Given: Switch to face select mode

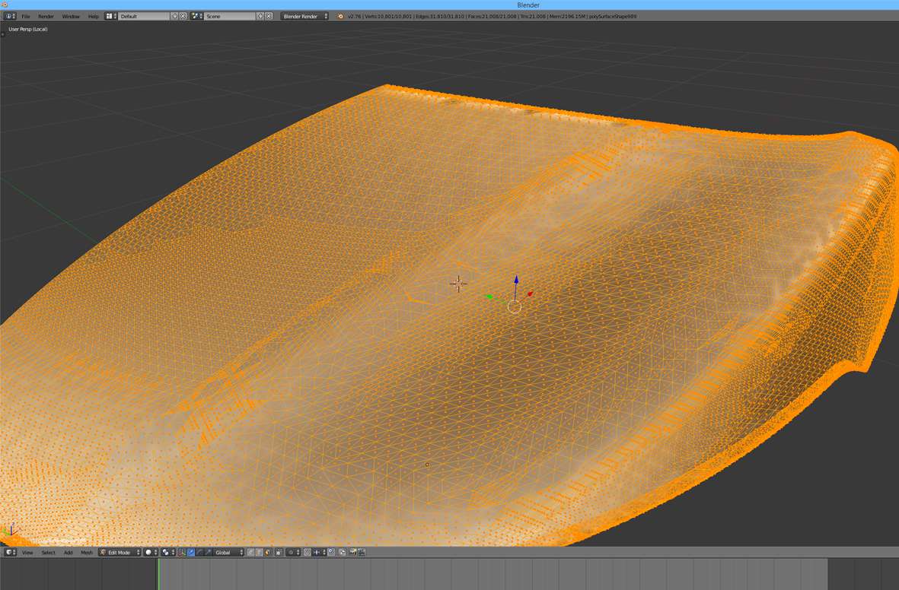Looking at the screenshot, I should 267,552.
